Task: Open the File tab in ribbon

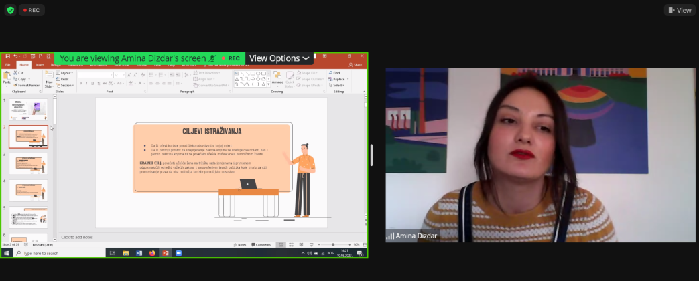Action: (8, 65)
